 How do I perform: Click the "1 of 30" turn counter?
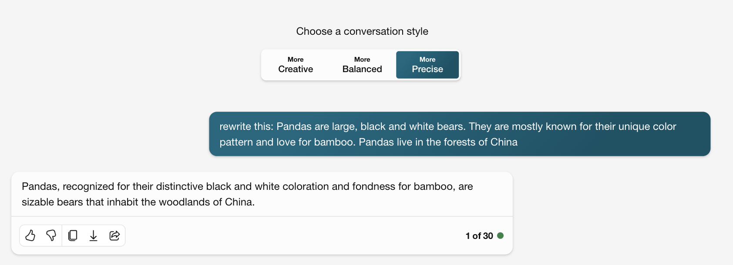coord(479,236)
